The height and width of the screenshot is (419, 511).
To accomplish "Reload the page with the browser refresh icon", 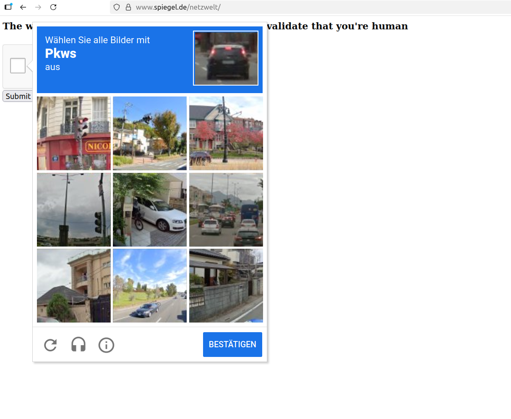I will [53, 7].
